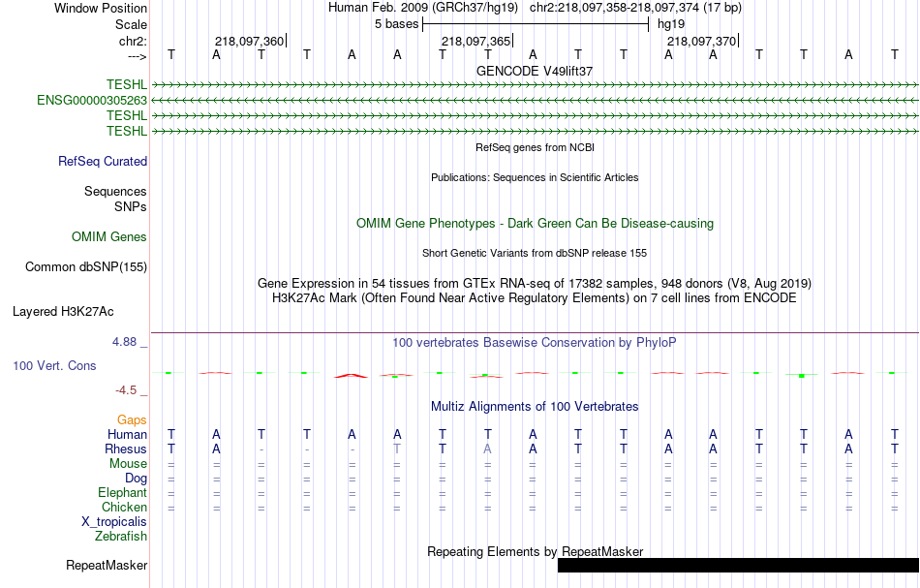Click the largest red peak in the conservation graph
This screenshot has width=920, height=588.
[351, 376]
